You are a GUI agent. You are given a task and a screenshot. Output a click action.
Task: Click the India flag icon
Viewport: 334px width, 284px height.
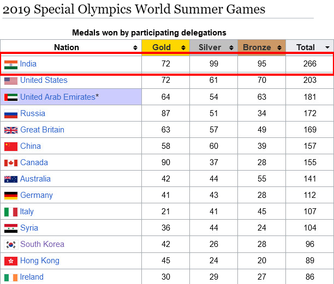(x=11, y=65)
